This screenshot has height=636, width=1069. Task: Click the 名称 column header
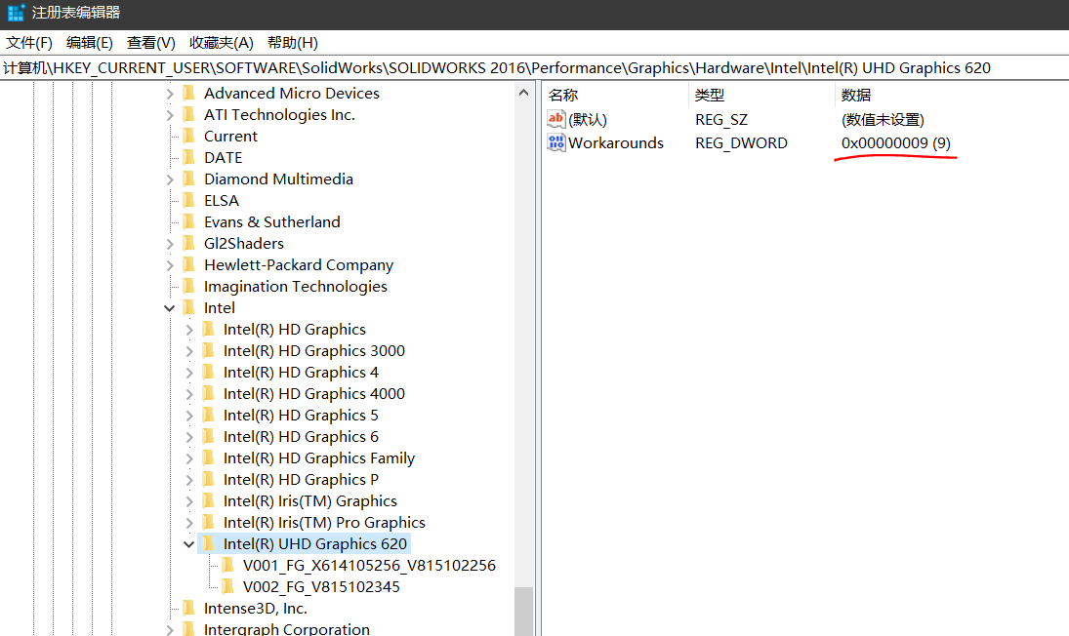pyautogui.click(x=563, y=95)
